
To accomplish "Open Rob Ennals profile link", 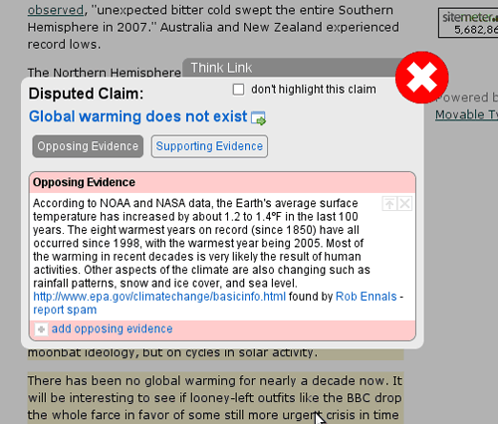I will (367, 297).
